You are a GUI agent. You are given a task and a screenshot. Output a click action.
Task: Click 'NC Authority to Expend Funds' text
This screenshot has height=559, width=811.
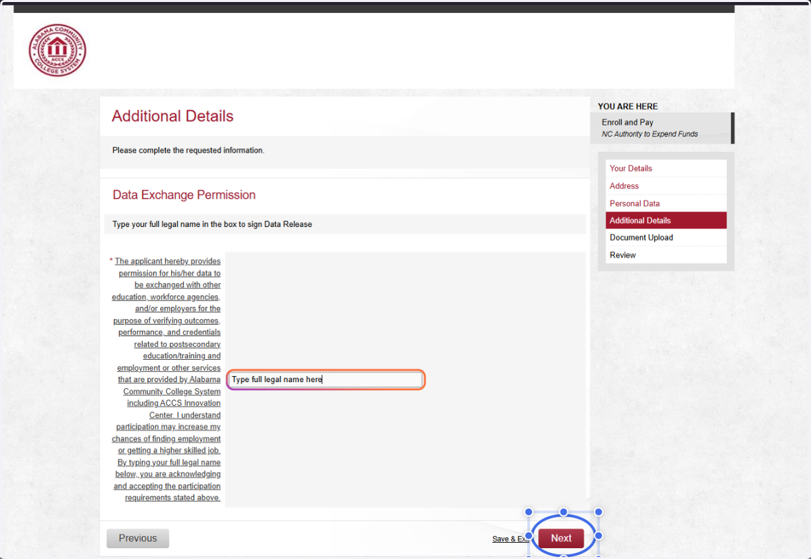pyautogui.click(x=649, y=134)
